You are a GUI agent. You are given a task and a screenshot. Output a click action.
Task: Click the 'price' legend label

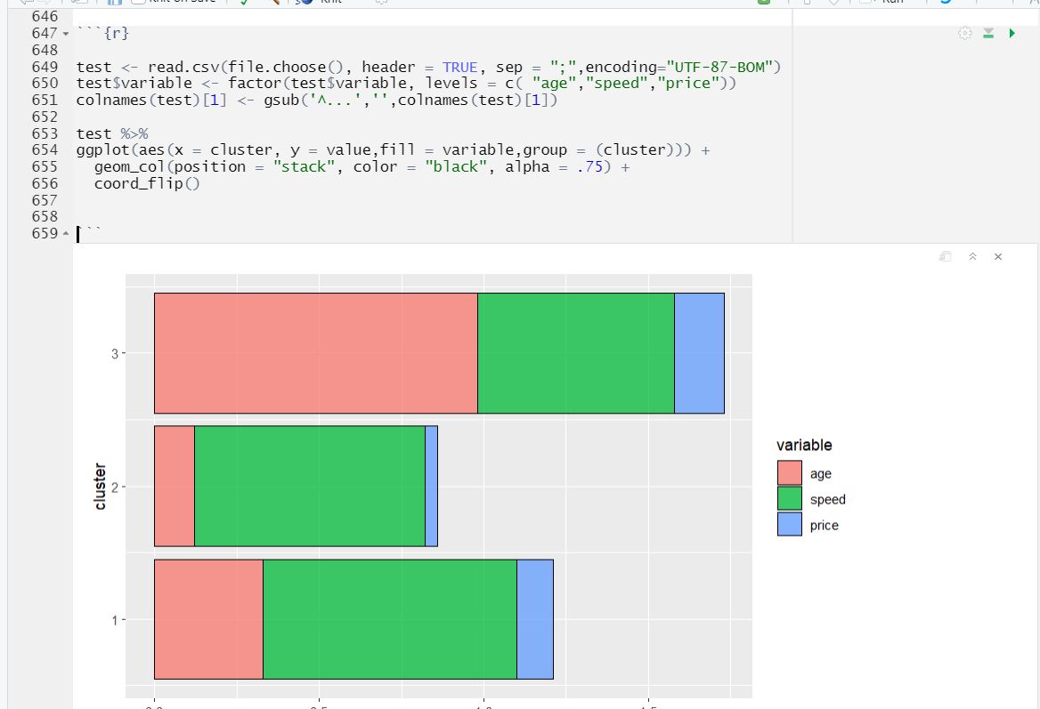click(x=824, y=526)
